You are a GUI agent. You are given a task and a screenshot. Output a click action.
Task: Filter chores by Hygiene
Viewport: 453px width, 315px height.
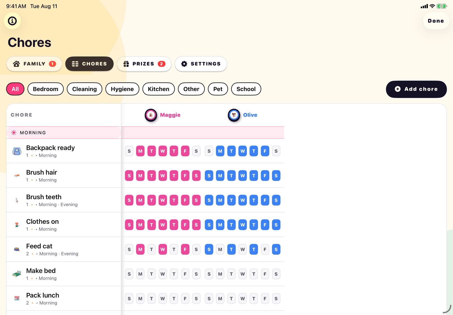pyautogui.click(x=122, y=89)
